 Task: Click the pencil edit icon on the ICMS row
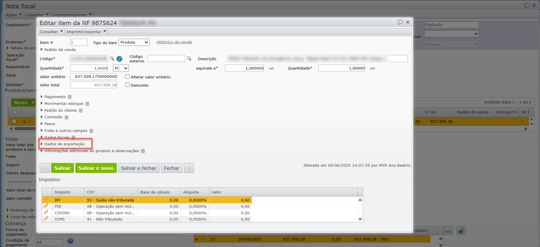tap(46, 219)
